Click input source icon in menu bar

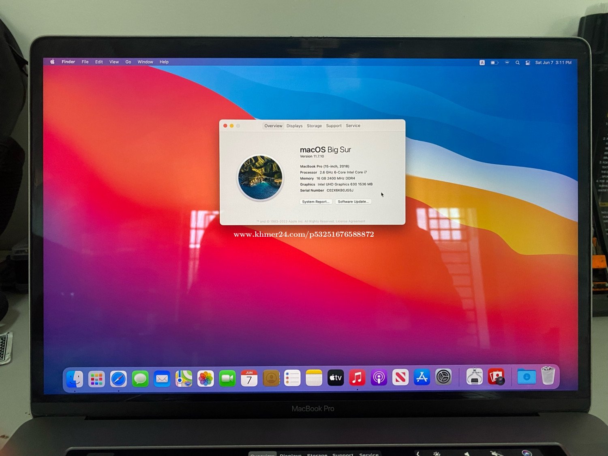482,62
